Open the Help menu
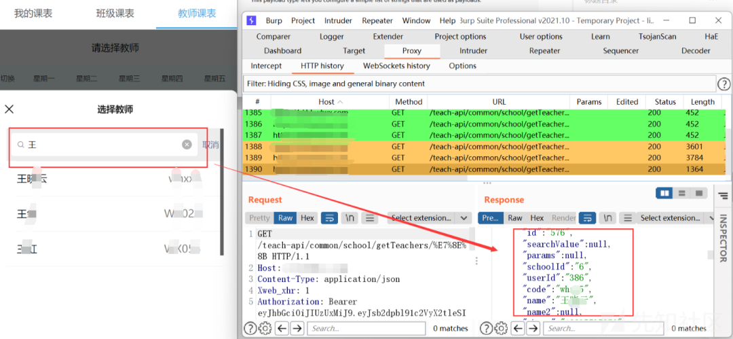This screenshot has width=733, height=339. point(447,20)
